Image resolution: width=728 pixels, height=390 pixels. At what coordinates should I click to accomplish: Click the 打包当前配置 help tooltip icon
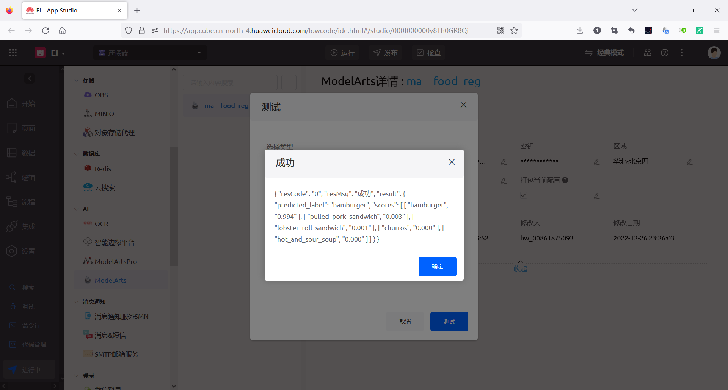565,180
